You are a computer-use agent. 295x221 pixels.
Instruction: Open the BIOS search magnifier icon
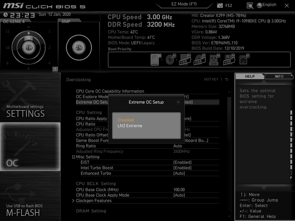[x=250, y=6]
